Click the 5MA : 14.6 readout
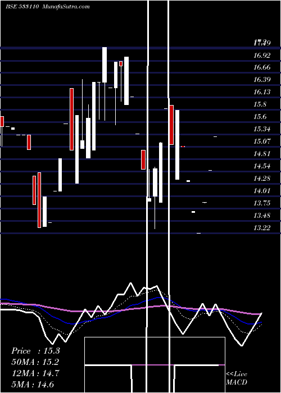The width and height of the screenshot is (281, 393). coord(33,384)
